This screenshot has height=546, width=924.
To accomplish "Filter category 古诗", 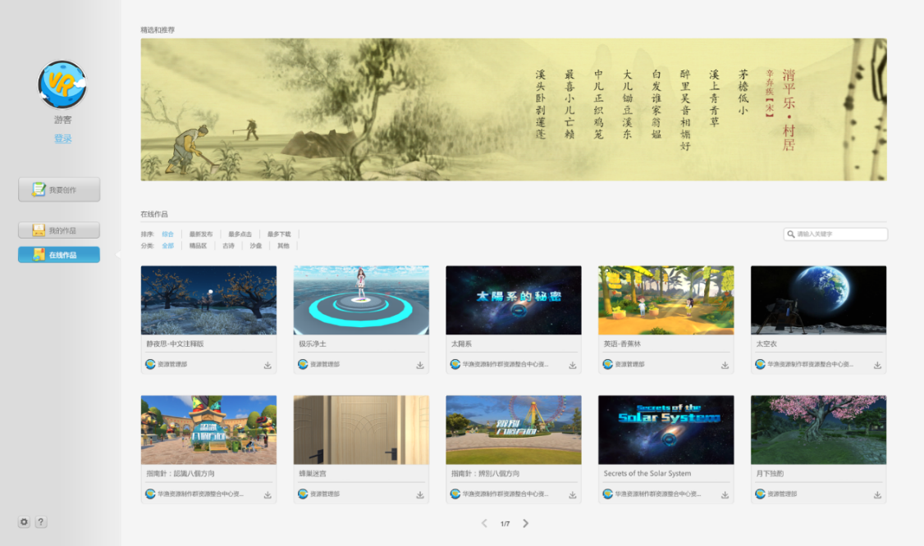I will pos(229,246).
